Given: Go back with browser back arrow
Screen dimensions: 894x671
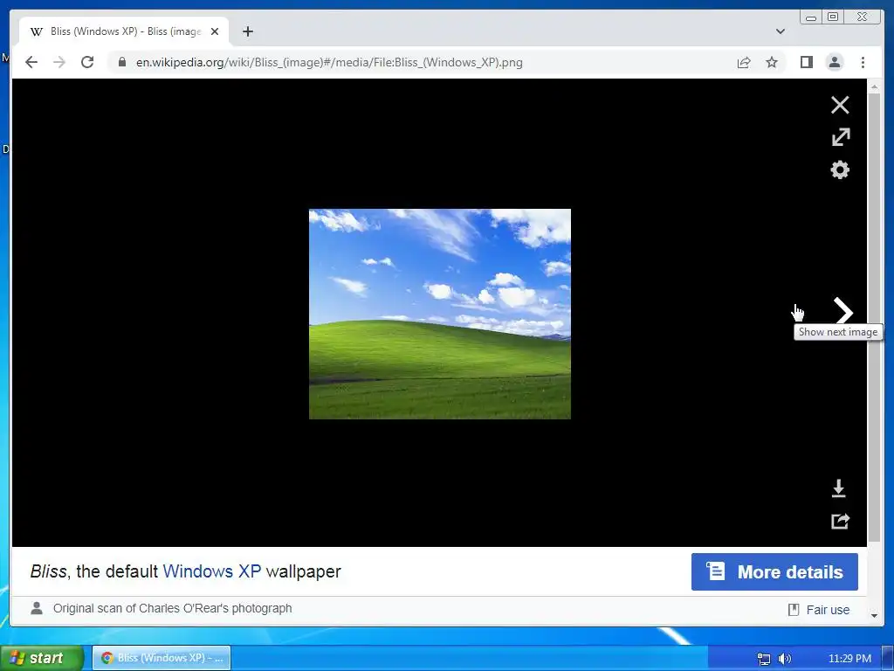Looking at the screenshot, I should click(31, 62).
